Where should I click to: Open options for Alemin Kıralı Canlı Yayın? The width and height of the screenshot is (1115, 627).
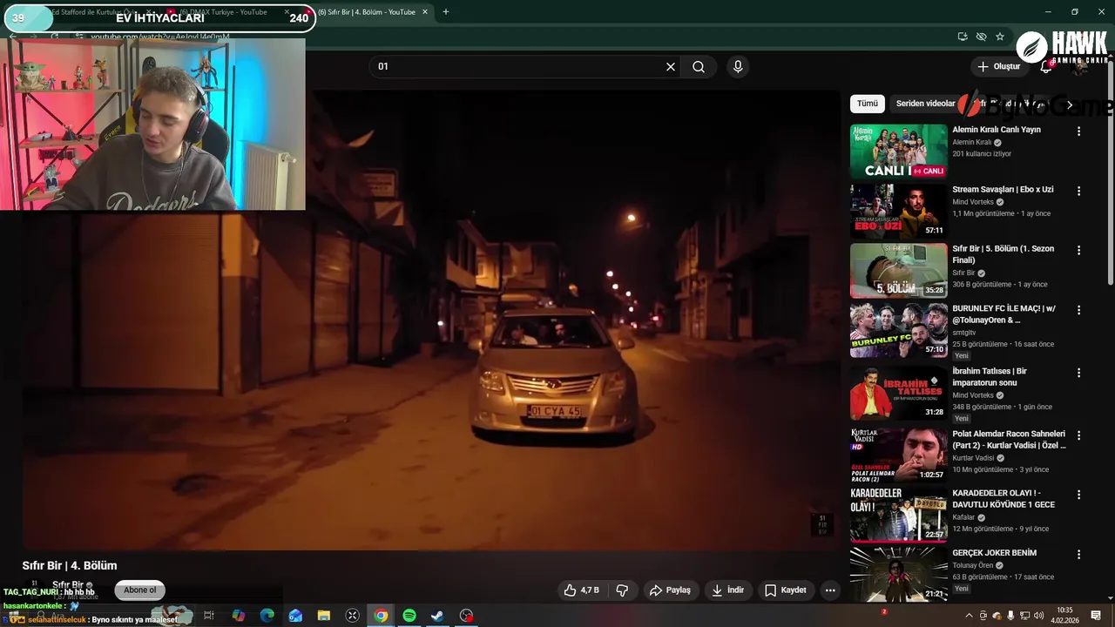(1078, 131)
